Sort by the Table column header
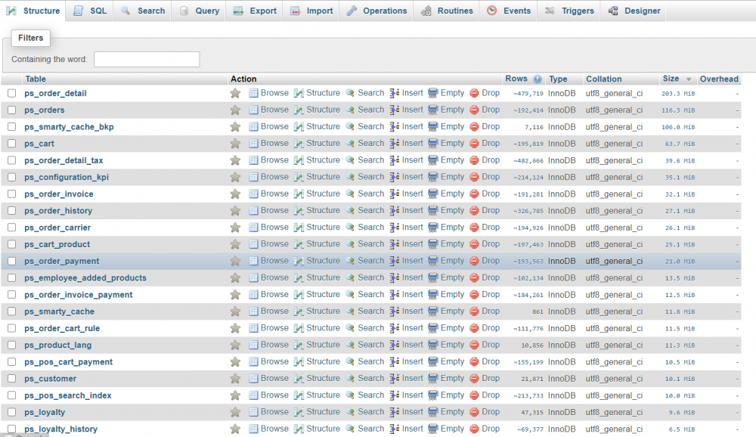This screenshot has width=756, height=437. (36, 79)
